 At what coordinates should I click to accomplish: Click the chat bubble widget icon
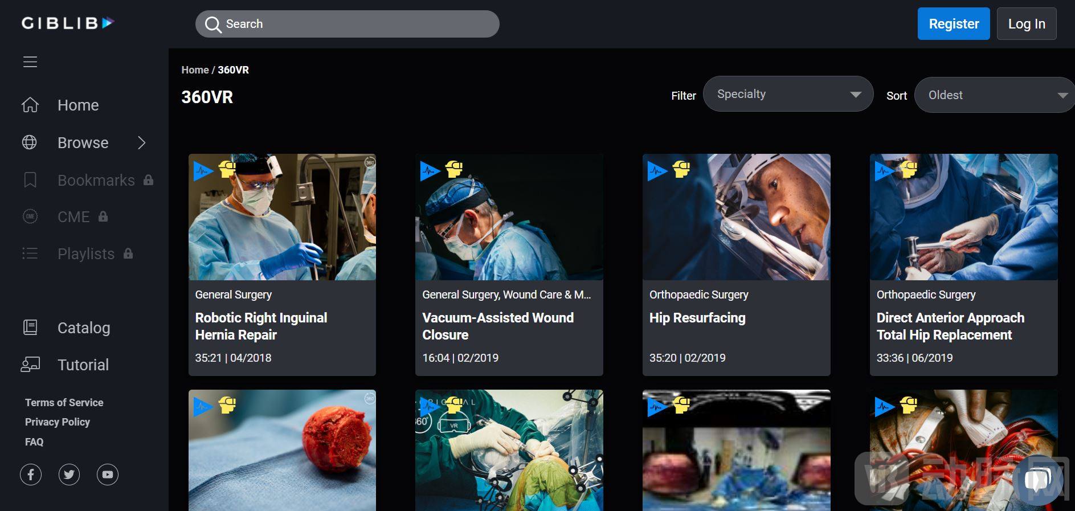1037,479
